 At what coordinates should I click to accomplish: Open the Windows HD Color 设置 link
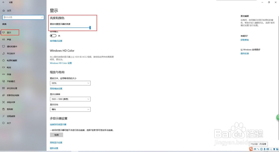coord(61,63)
